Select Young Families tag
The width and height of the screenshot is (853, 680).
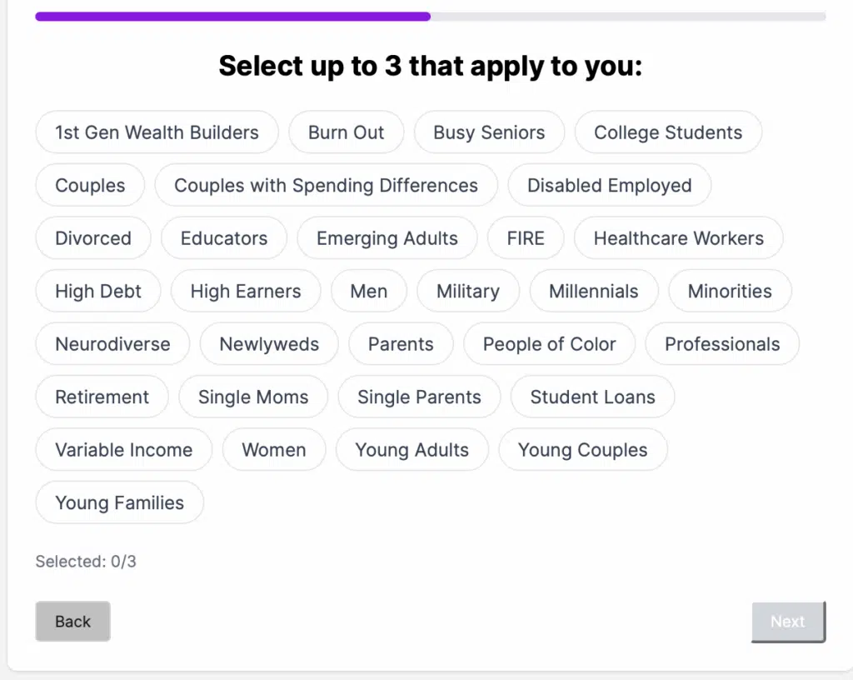click(119, 502)
